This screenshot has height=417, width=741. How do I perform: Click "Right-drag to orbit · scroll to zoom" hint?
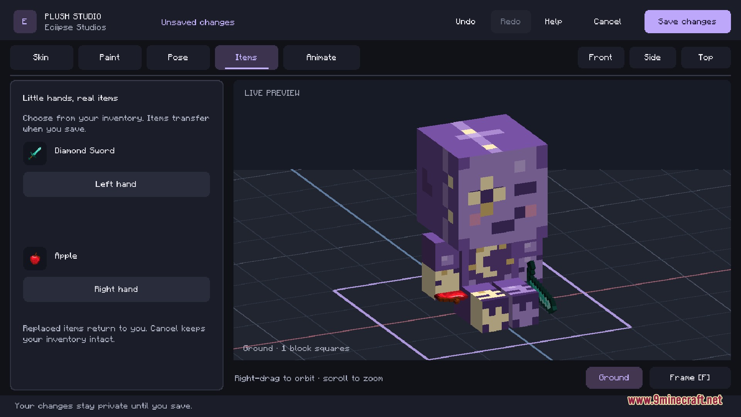pyautogui.click(x=309, y=378)
